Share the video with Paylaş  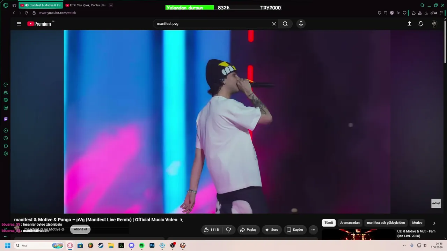pos(248,230)
